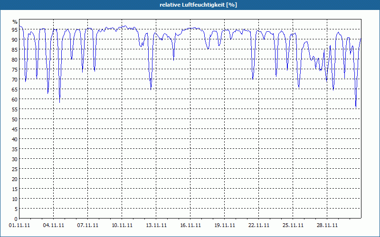The width and height of the screenshot is (380, 237).
Task: Click the chart title 'relative Luftfeuchtigkeit [%]'
Action: coord(198,5)
